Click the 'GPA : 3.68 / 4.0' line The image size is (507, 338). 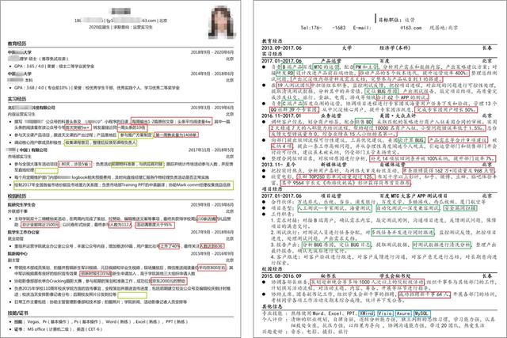click(x=97, y=88)
